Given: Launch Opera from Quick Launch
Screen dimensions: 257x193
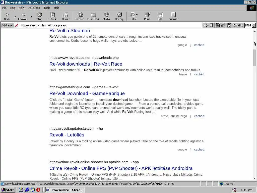Looking at the screenshot, I should (38, 190).
